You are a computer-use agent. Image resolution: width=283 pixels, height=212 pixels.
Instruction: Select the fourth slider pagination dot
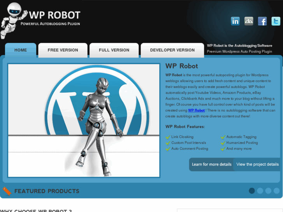276,191
